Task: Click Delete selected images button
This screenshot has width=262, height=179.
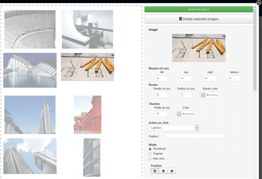Action: click(x=199, y=19)
